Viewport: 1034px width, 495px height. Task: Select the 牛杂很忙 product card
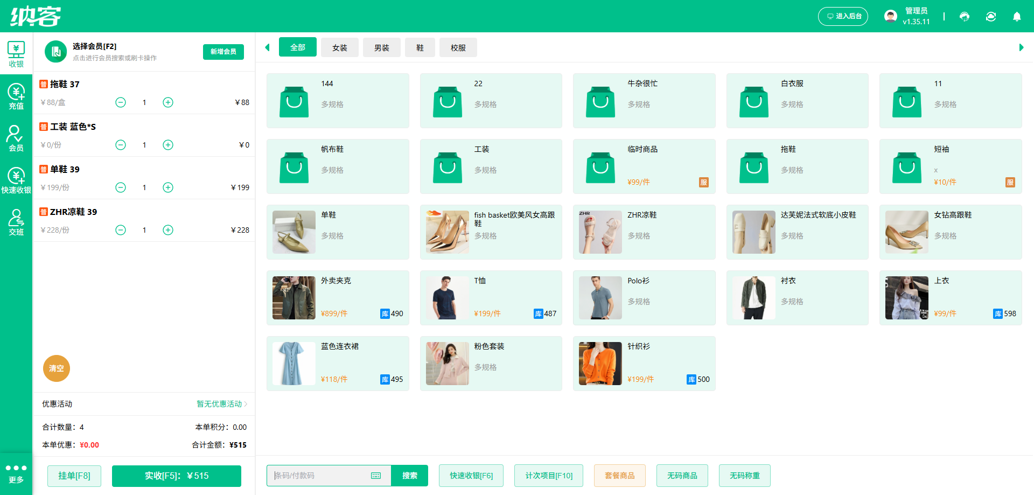(644, 101)
